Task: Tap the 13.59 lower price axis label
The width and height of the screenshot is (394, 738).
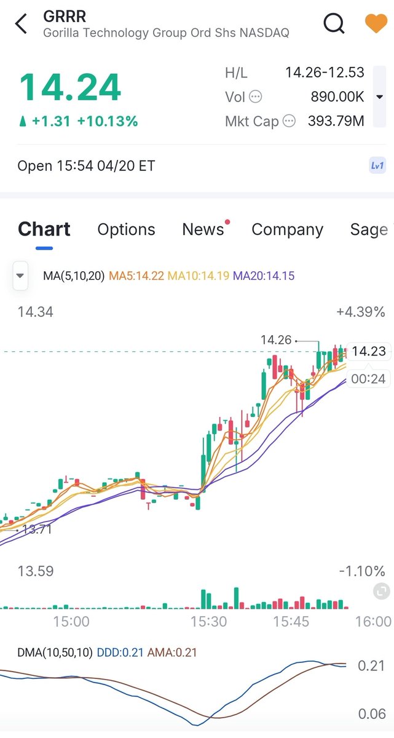Action: 36,571
